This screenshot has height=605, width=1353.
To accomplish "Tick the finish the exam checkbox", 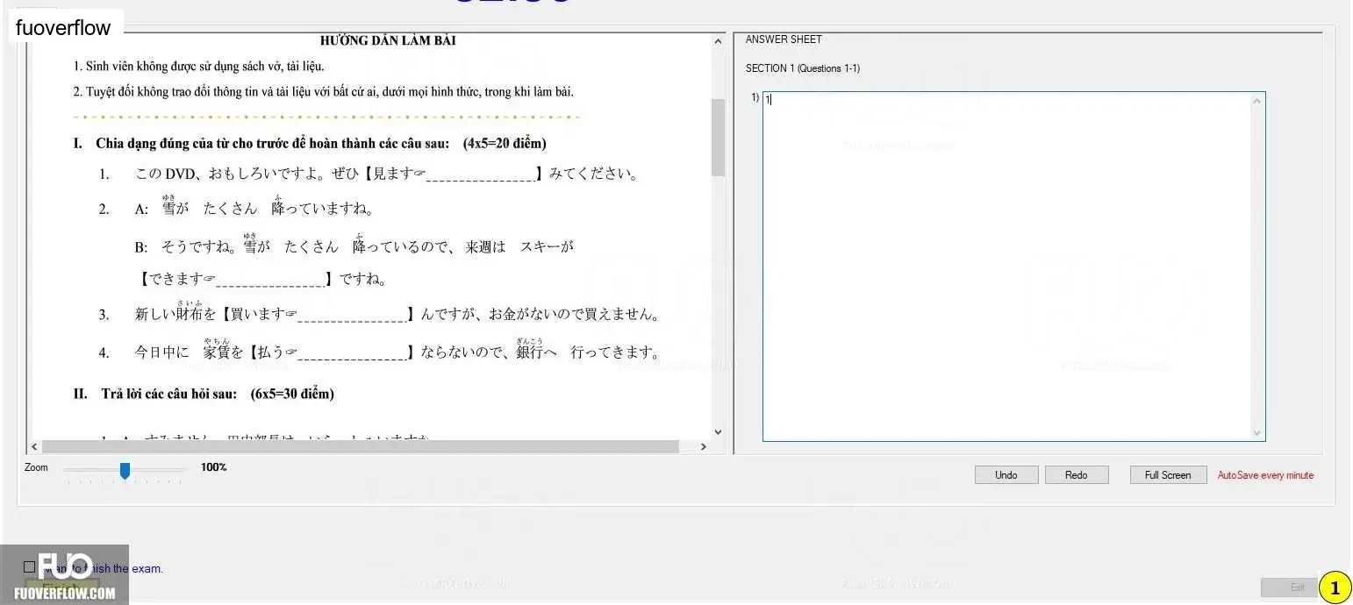I will [30, 567].
